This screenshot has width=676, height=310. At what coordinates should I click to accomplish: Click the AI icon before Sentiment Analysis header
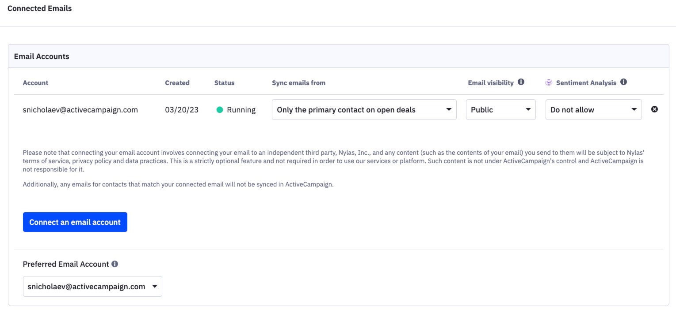[548, 82]
